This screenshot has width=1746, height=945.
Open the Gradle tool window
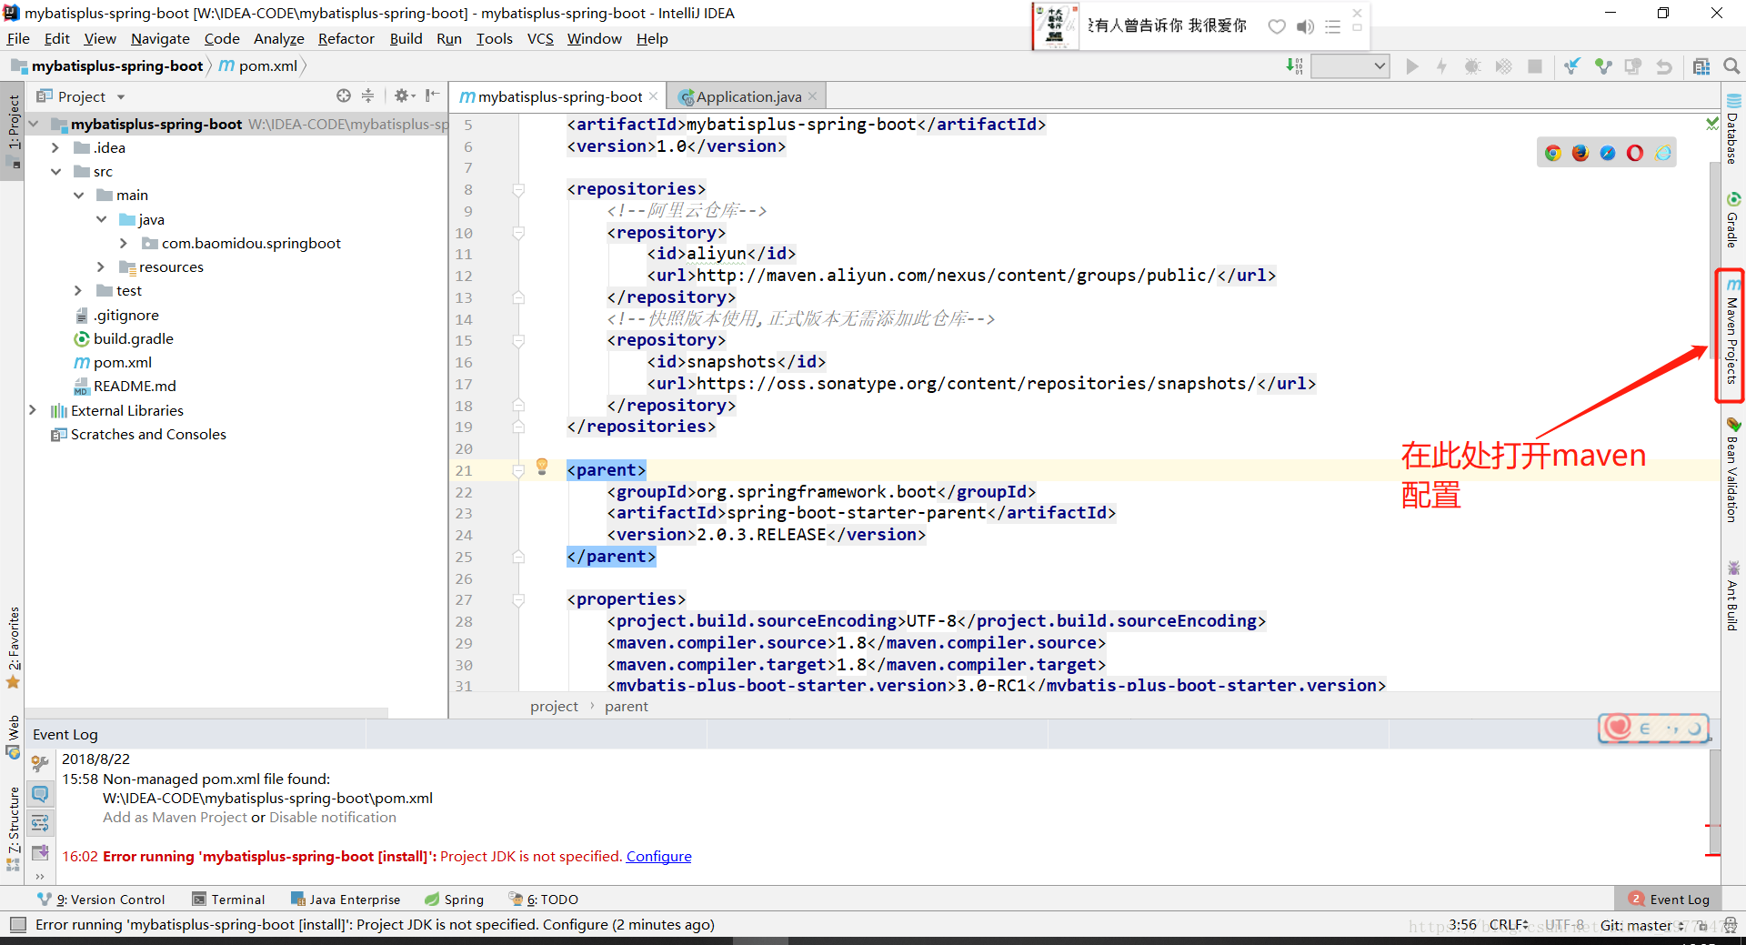tap(1732, 220)
